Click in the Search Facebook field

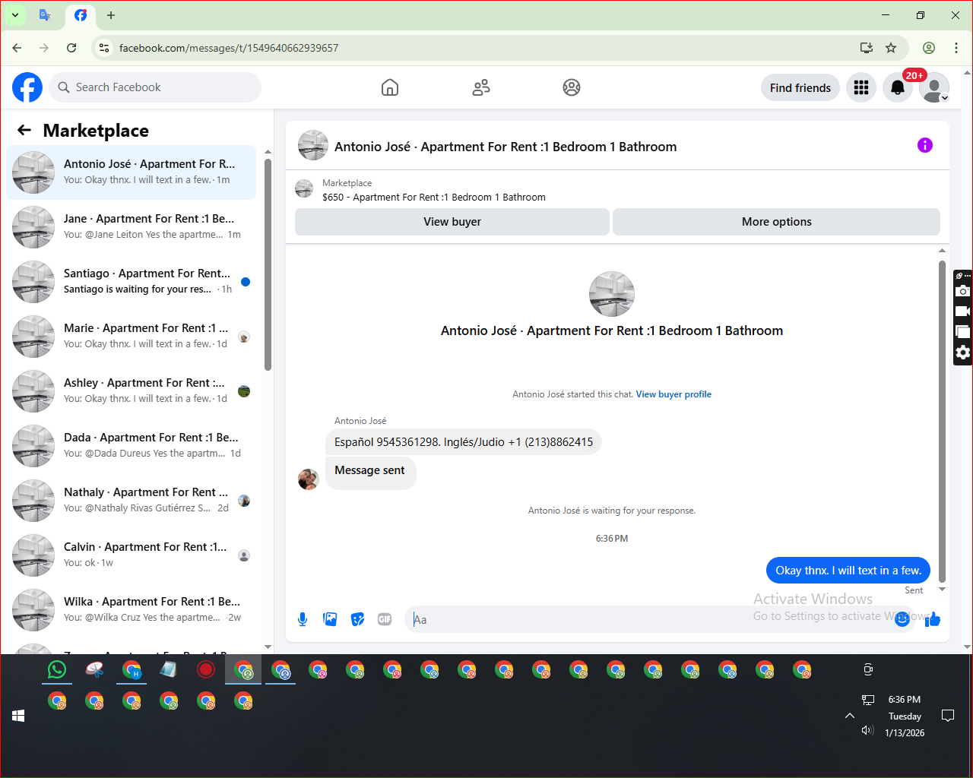155,87
